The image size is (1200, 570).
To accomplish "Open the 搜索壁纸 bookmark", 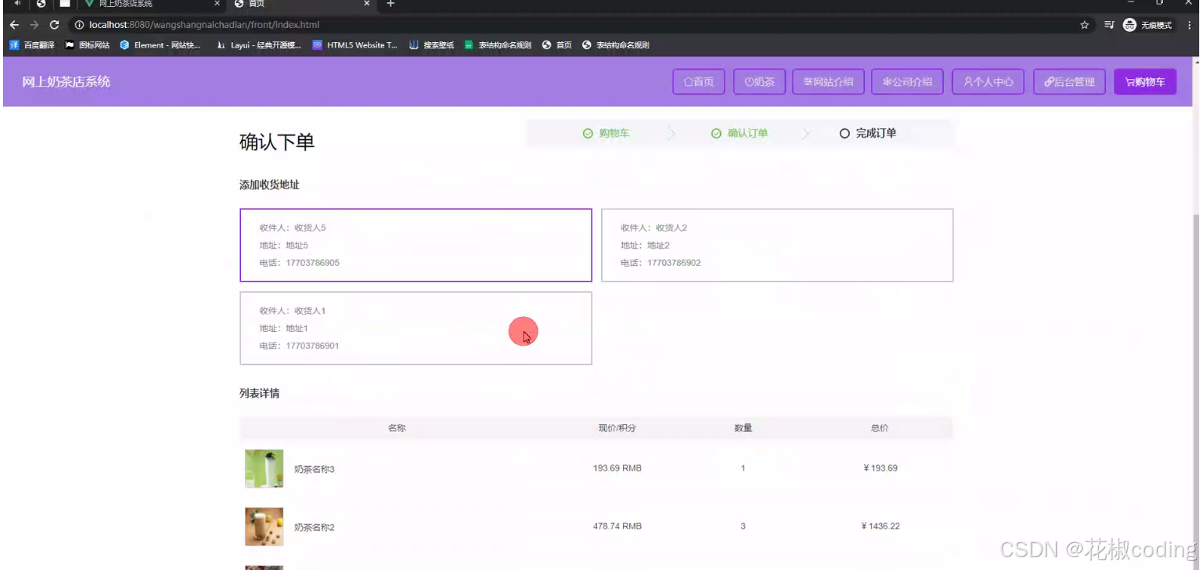I will pos(432,45).
